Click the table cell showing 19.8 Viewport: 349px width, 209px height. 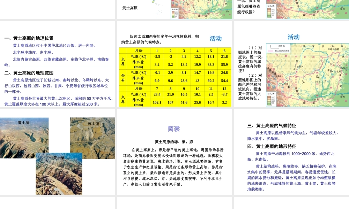pyautogui.click(x=211, y=72)
